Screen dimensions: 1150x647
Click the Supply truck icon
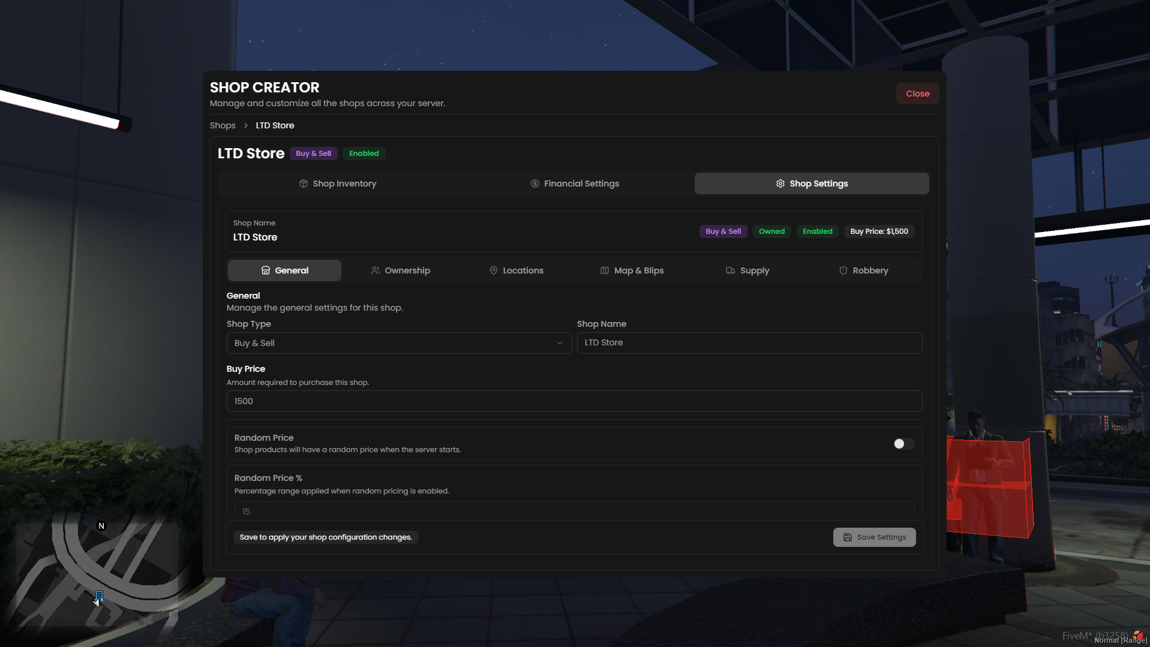tap(731, 270)
